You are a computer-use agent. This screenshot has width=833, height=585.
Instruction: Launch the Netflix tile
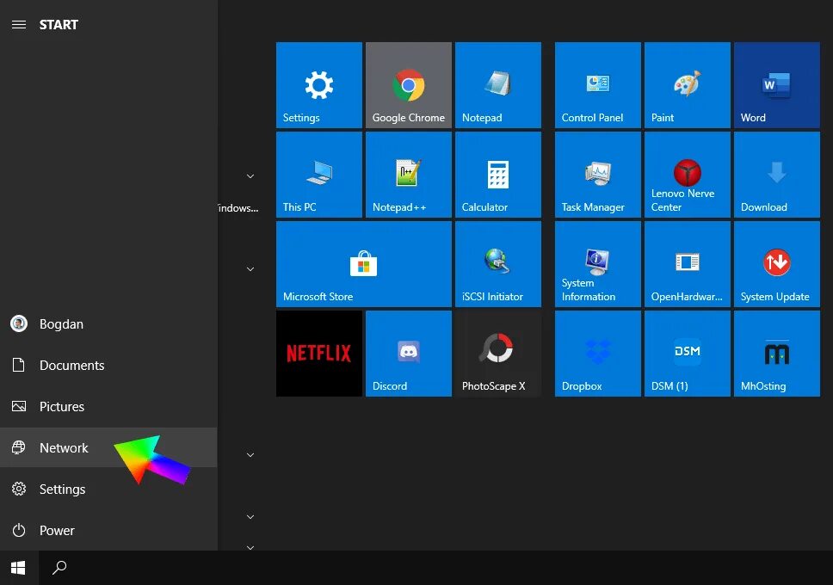pos(318,354)
